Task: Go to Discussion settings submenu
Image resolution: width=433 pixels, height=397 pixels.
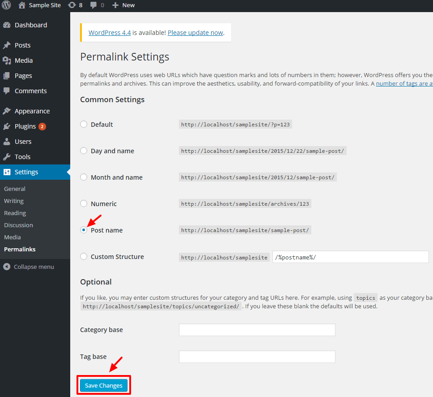Action: tap(18, 225)
